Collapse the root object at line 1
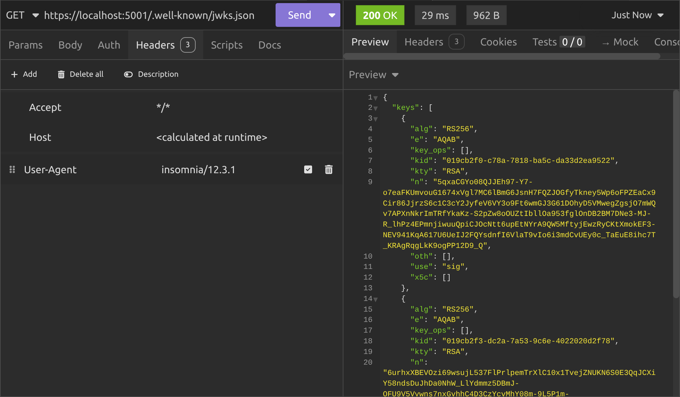 tap(375, 98)
